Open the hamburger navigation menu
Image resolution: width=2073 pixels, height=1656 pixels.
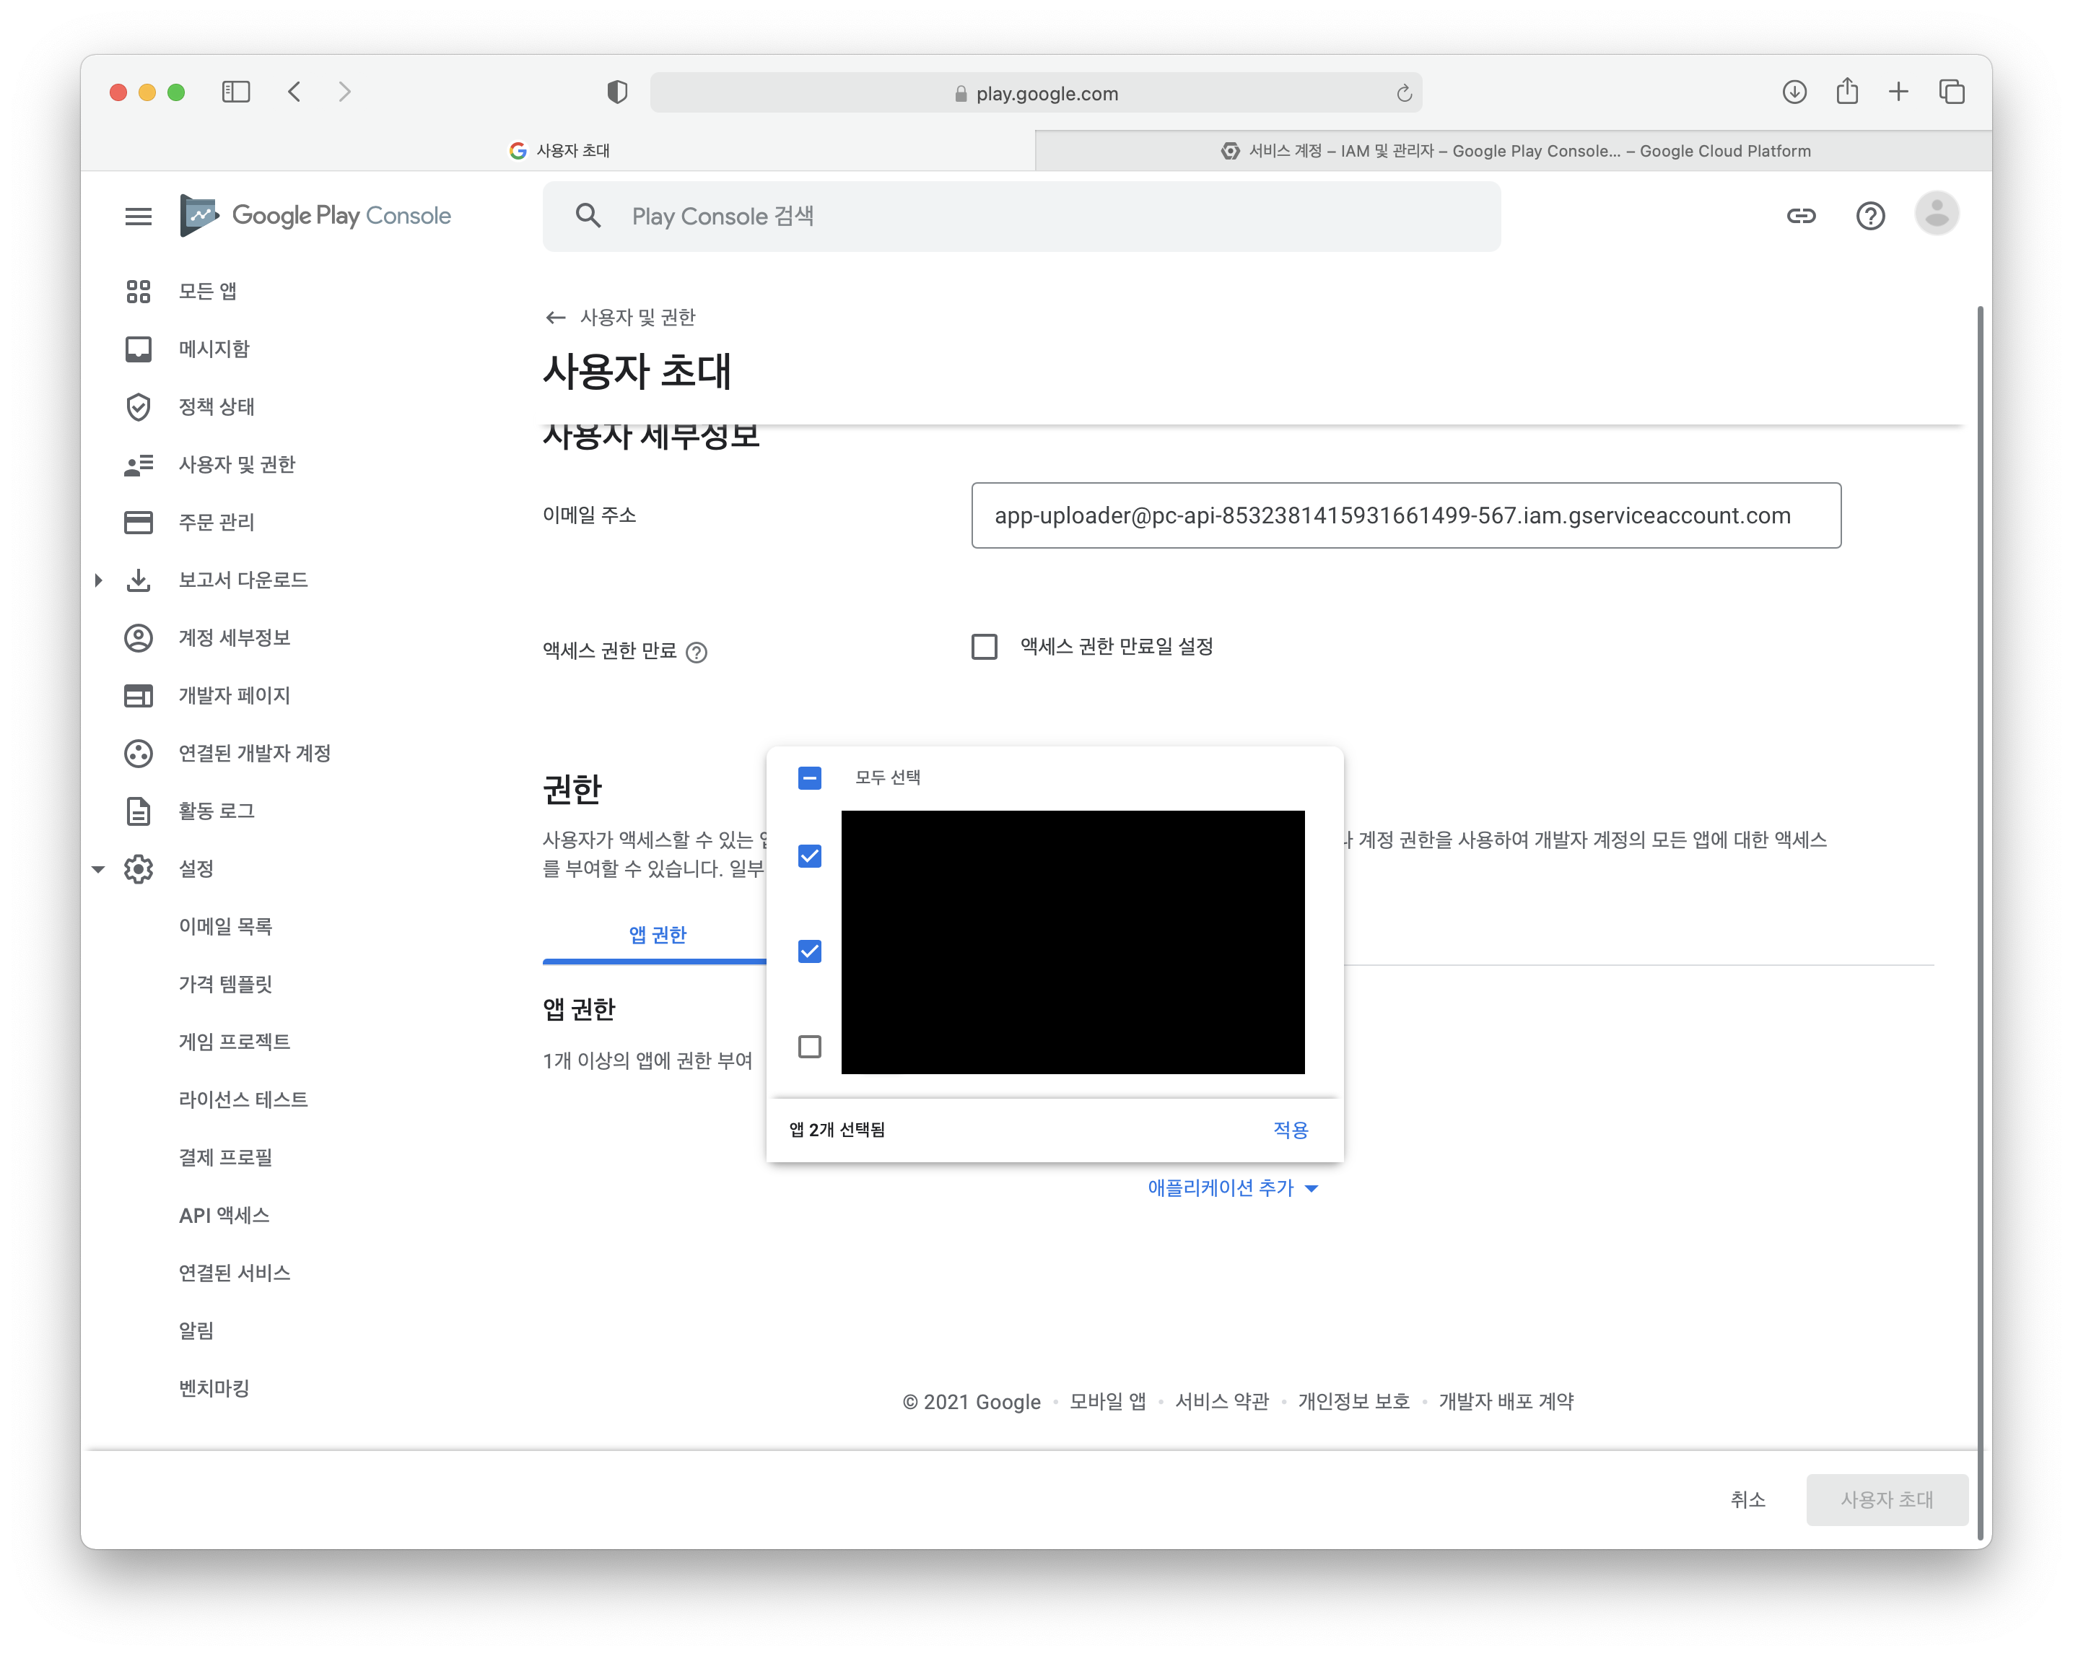click(139, 217)
